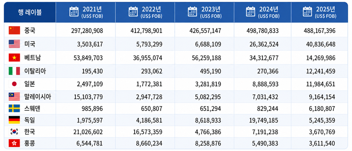Select the 2022년 column header text
The height and width of the screenshot is (151, 352).
152,9
